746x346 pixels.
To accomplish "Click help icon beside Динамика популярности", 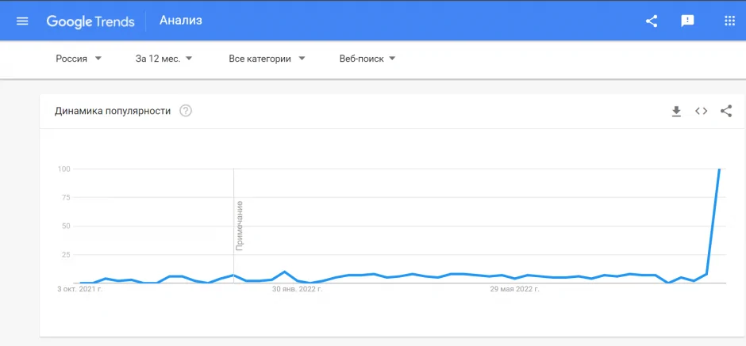I will click(186, 111).
